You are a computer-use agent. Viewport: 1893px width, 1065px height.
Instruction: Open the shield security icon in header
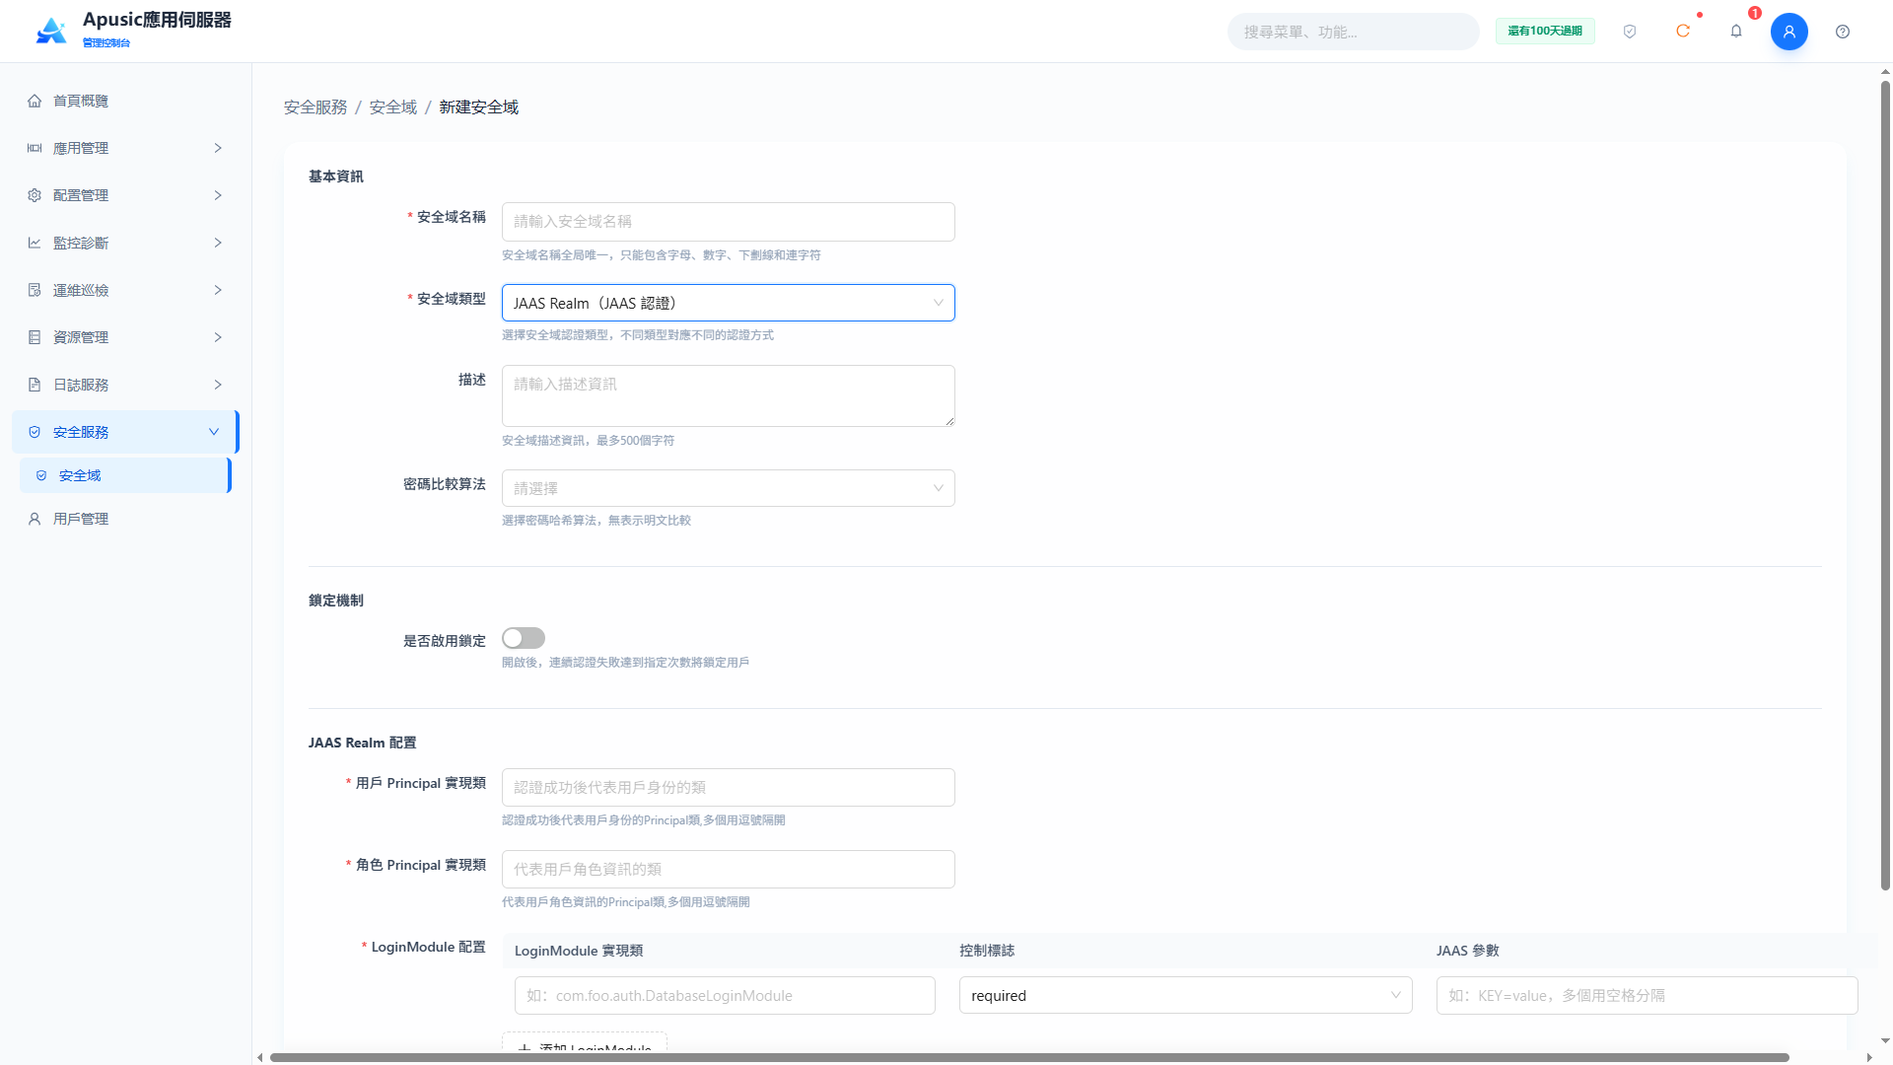1630,32
